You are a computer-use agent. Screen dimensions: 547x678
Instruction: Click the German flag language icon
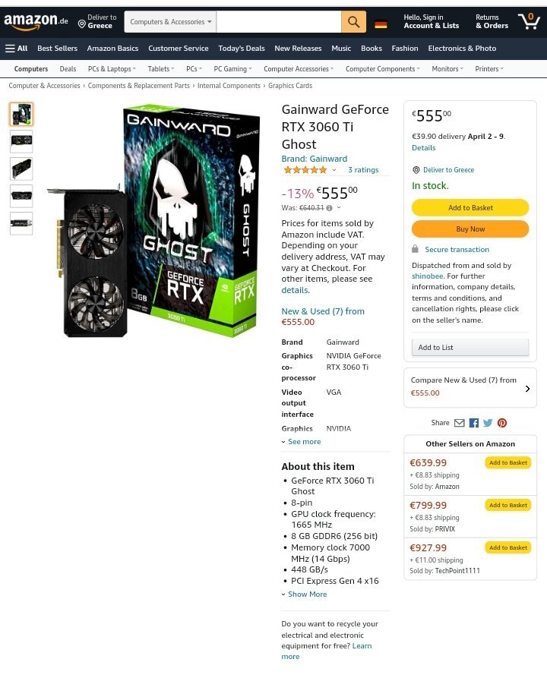pos(381,24)
